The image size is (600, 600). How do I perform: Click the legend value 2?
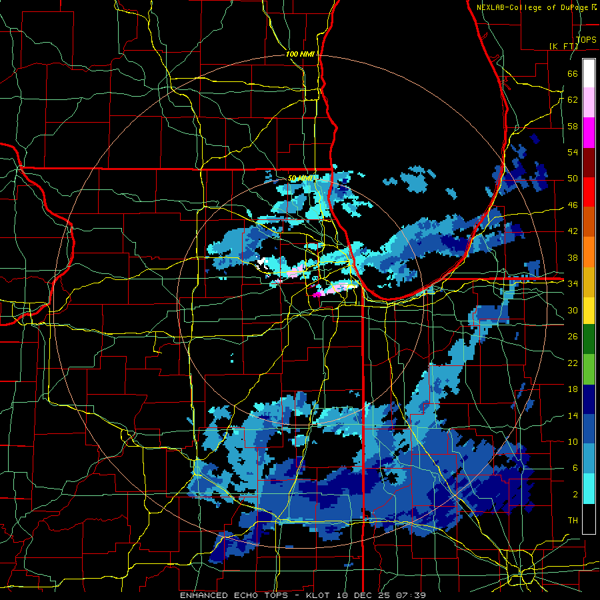tap(575, 495)
